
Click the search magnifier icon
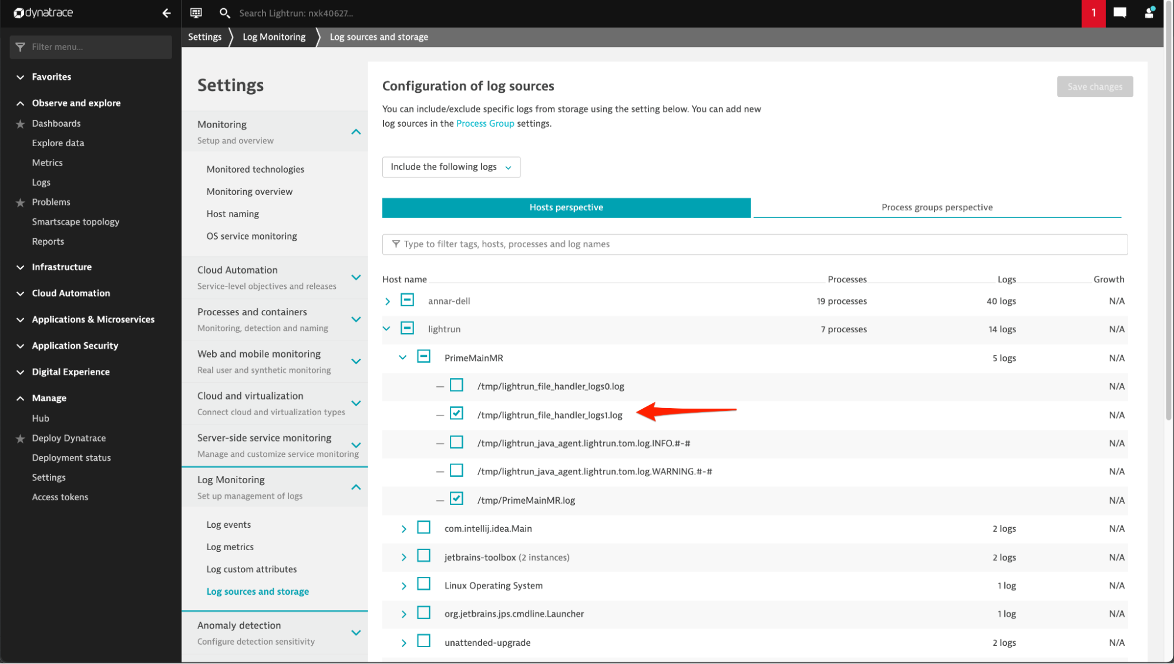coord(224,13)
